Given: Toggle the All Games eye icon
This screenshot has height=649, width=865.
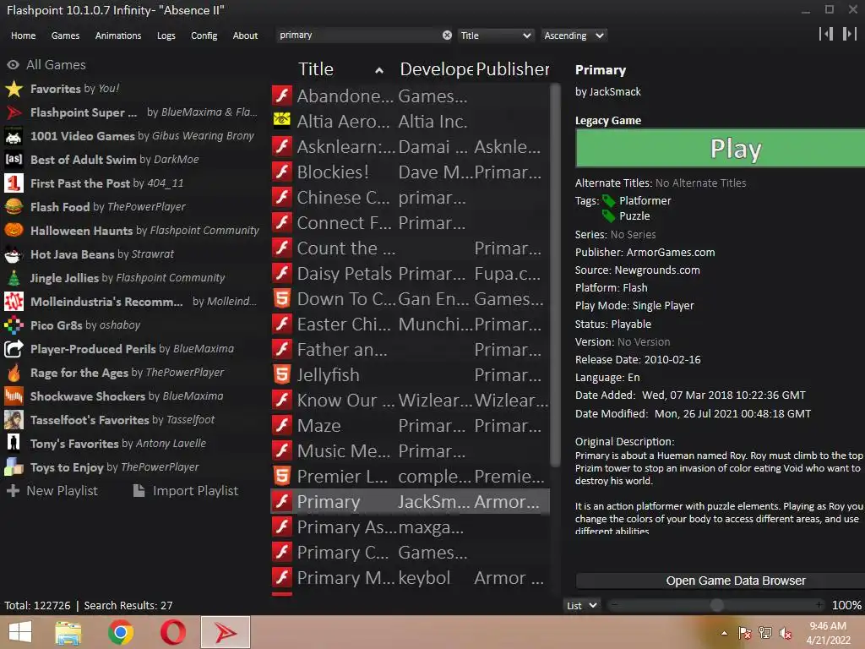Looking at the screenshot, I should coord(14,65).
